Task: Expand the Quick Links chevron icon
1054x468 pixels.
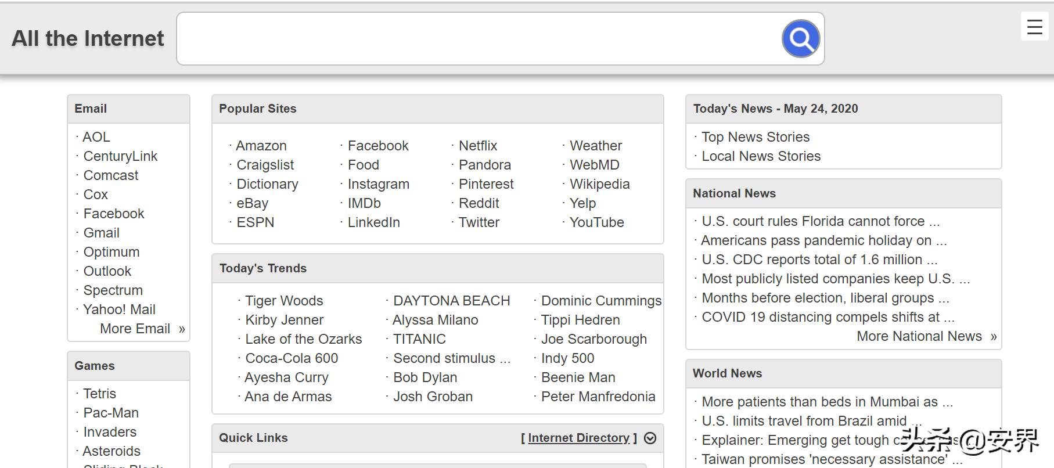Action: (650, 438)
